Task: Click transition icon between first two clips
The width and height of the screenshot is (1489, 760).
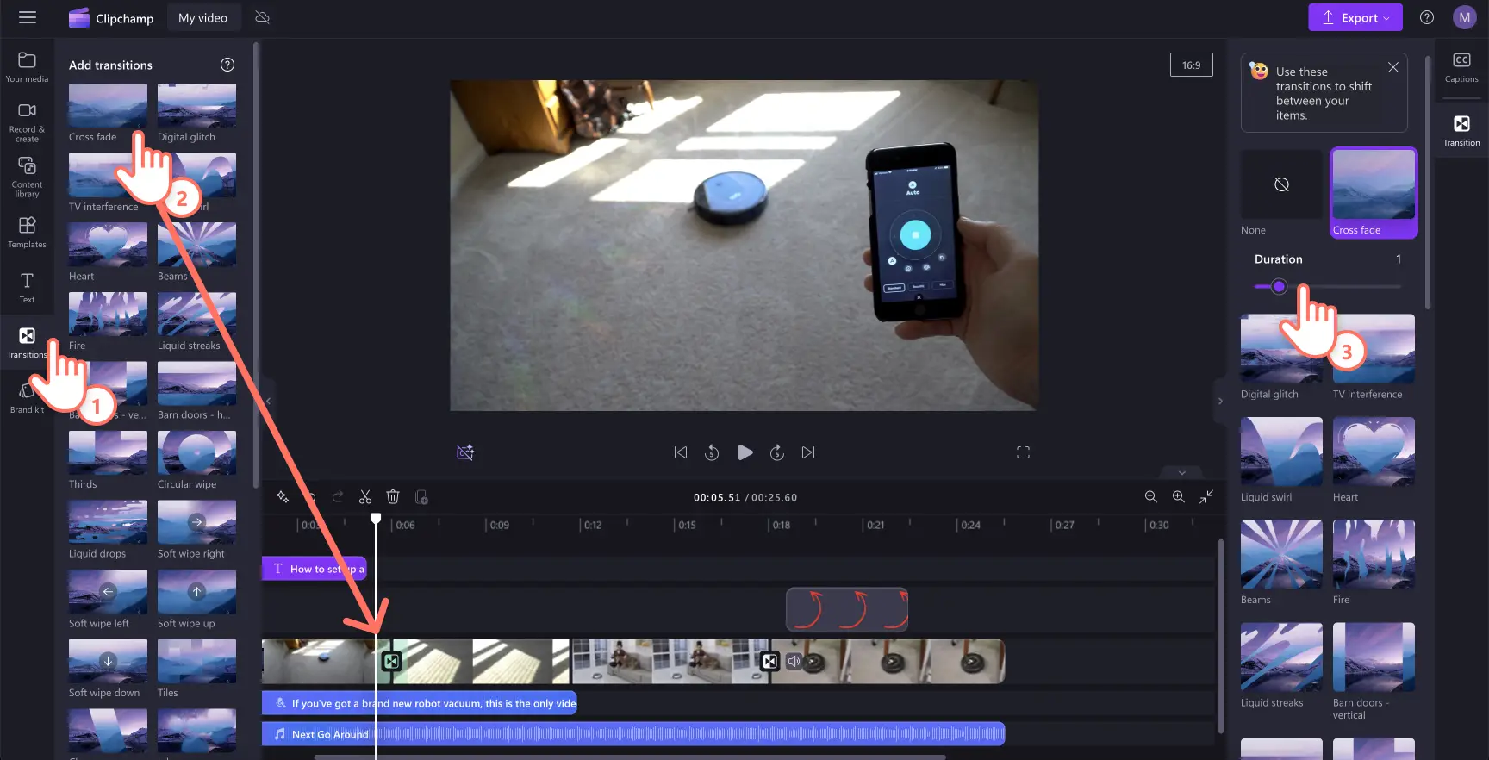Action: (391, 662)
